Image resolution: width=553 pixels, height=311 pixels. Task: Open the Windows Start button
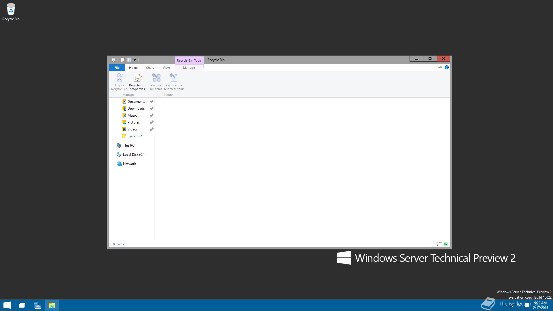7,305
